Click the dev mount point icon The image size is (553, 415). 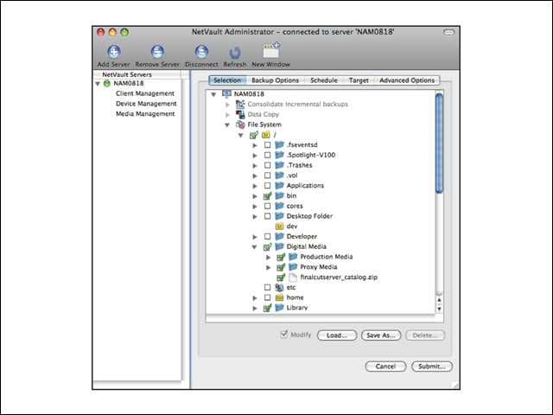pos(279,227)
